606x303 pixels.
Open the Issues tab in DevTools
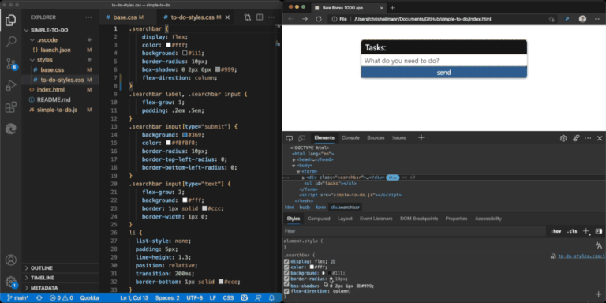[x=398, y=138]
